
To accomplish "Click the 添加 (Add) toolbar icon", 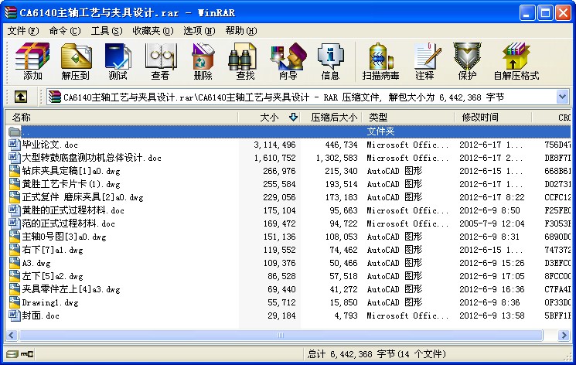I will (32, 56).
